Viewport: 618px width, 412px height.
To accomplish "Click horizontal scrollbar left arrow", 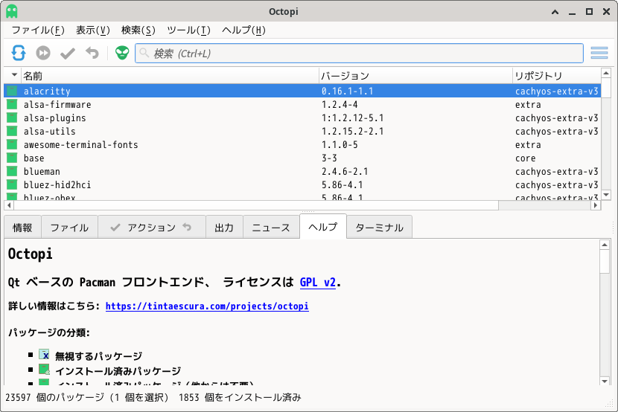I will tap(9, 205).
